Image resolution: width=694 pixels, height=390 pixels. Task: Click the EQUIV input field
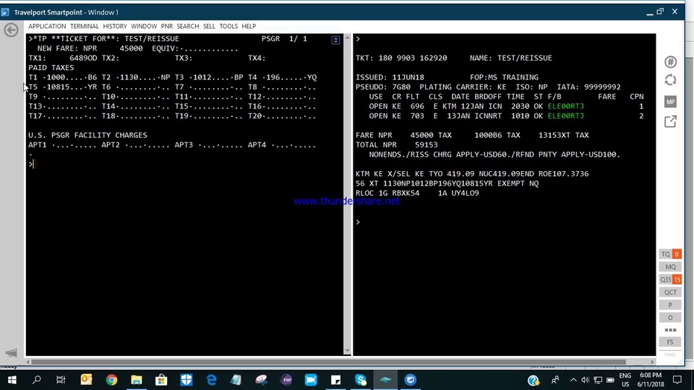tap(210, 48)
